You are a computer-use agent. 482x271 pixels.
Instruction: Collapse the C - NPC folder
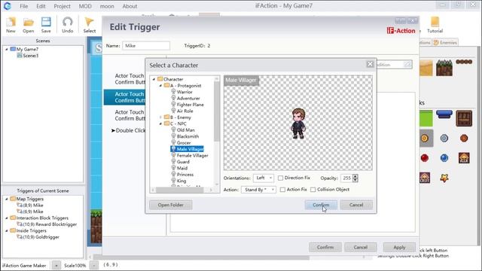(x=160, y=123)
